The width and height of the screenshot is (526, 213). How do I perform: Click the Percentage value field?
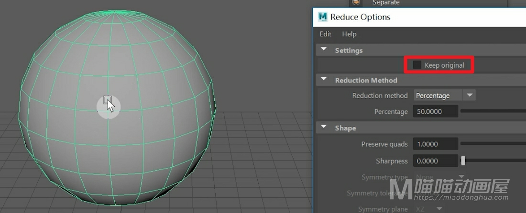pyautogui.click(x=436, y=112)
